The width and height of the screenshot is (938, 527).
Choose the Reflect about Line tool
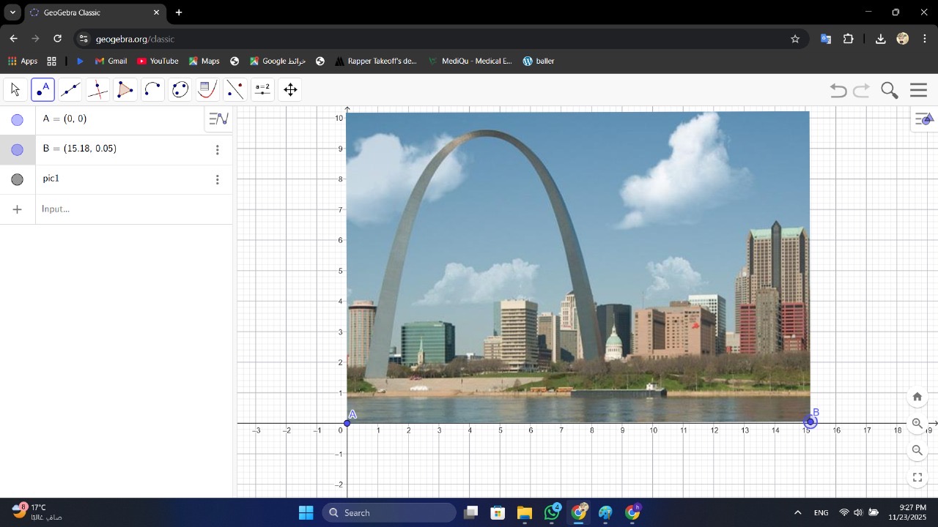235,89
